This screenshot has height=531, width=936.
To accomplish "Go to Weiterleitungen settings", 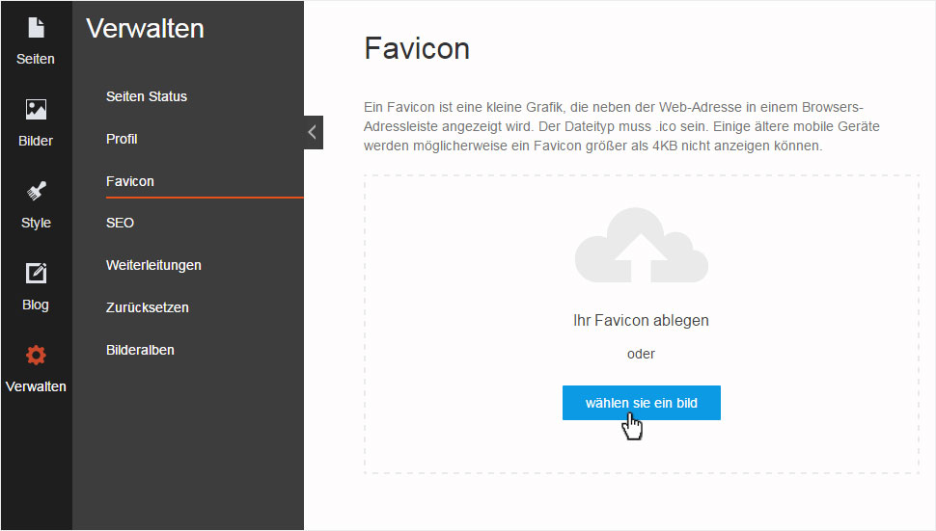I will tap(153, 265).
